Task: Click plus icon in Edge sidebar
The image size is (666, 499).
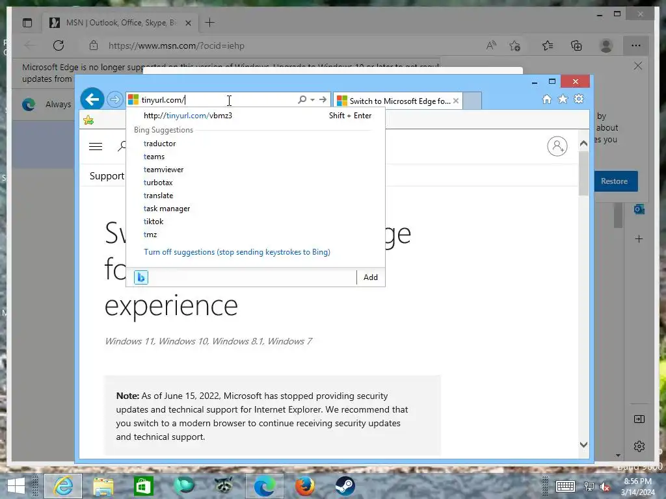Action: pos(639,239)
